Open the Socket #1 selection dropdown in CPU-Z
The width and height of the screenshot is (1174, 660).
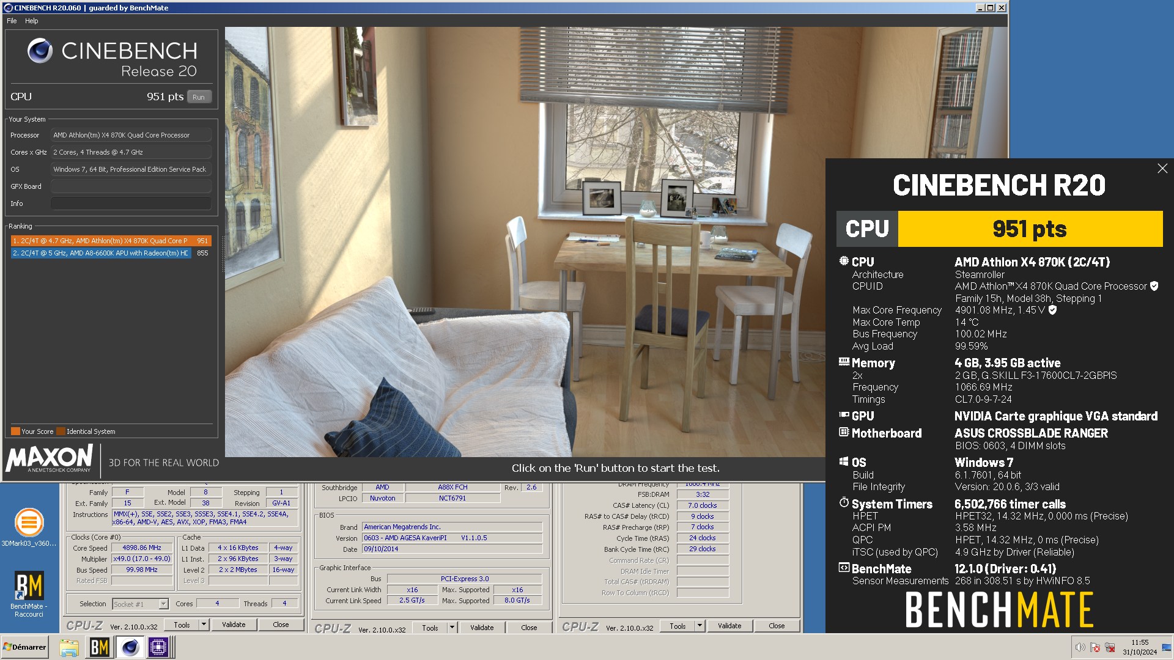[163, 604]
